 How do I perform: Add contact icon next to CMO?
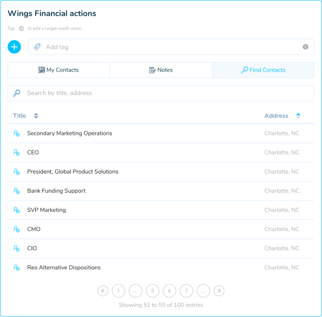(17, 229)
